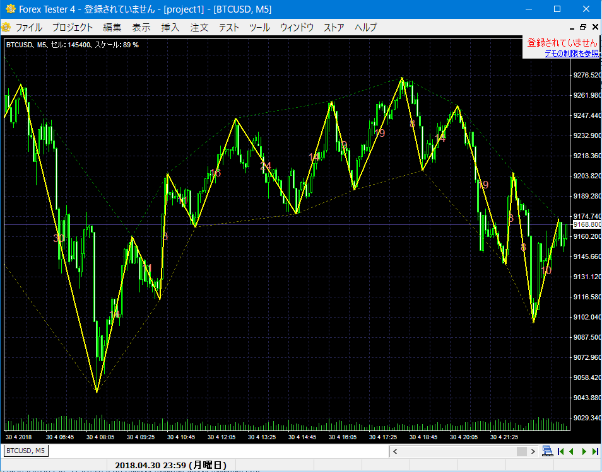Viewport: 602px width, 472px height.
Task: Follow the デモの制限を参照 link
Action: 571,54
